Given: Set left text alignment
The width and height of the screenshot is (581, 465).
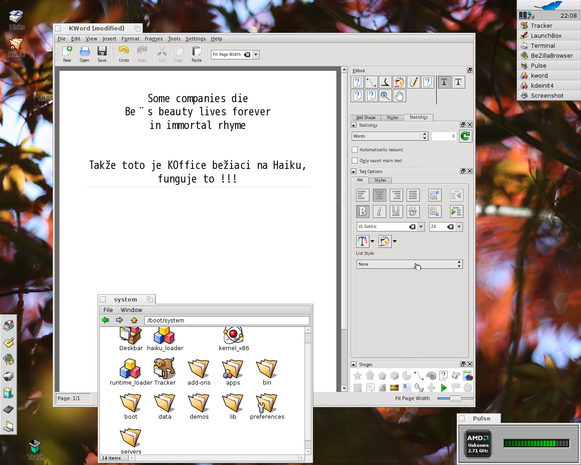Looking at the screenshot, I should [x=363, y=195].
